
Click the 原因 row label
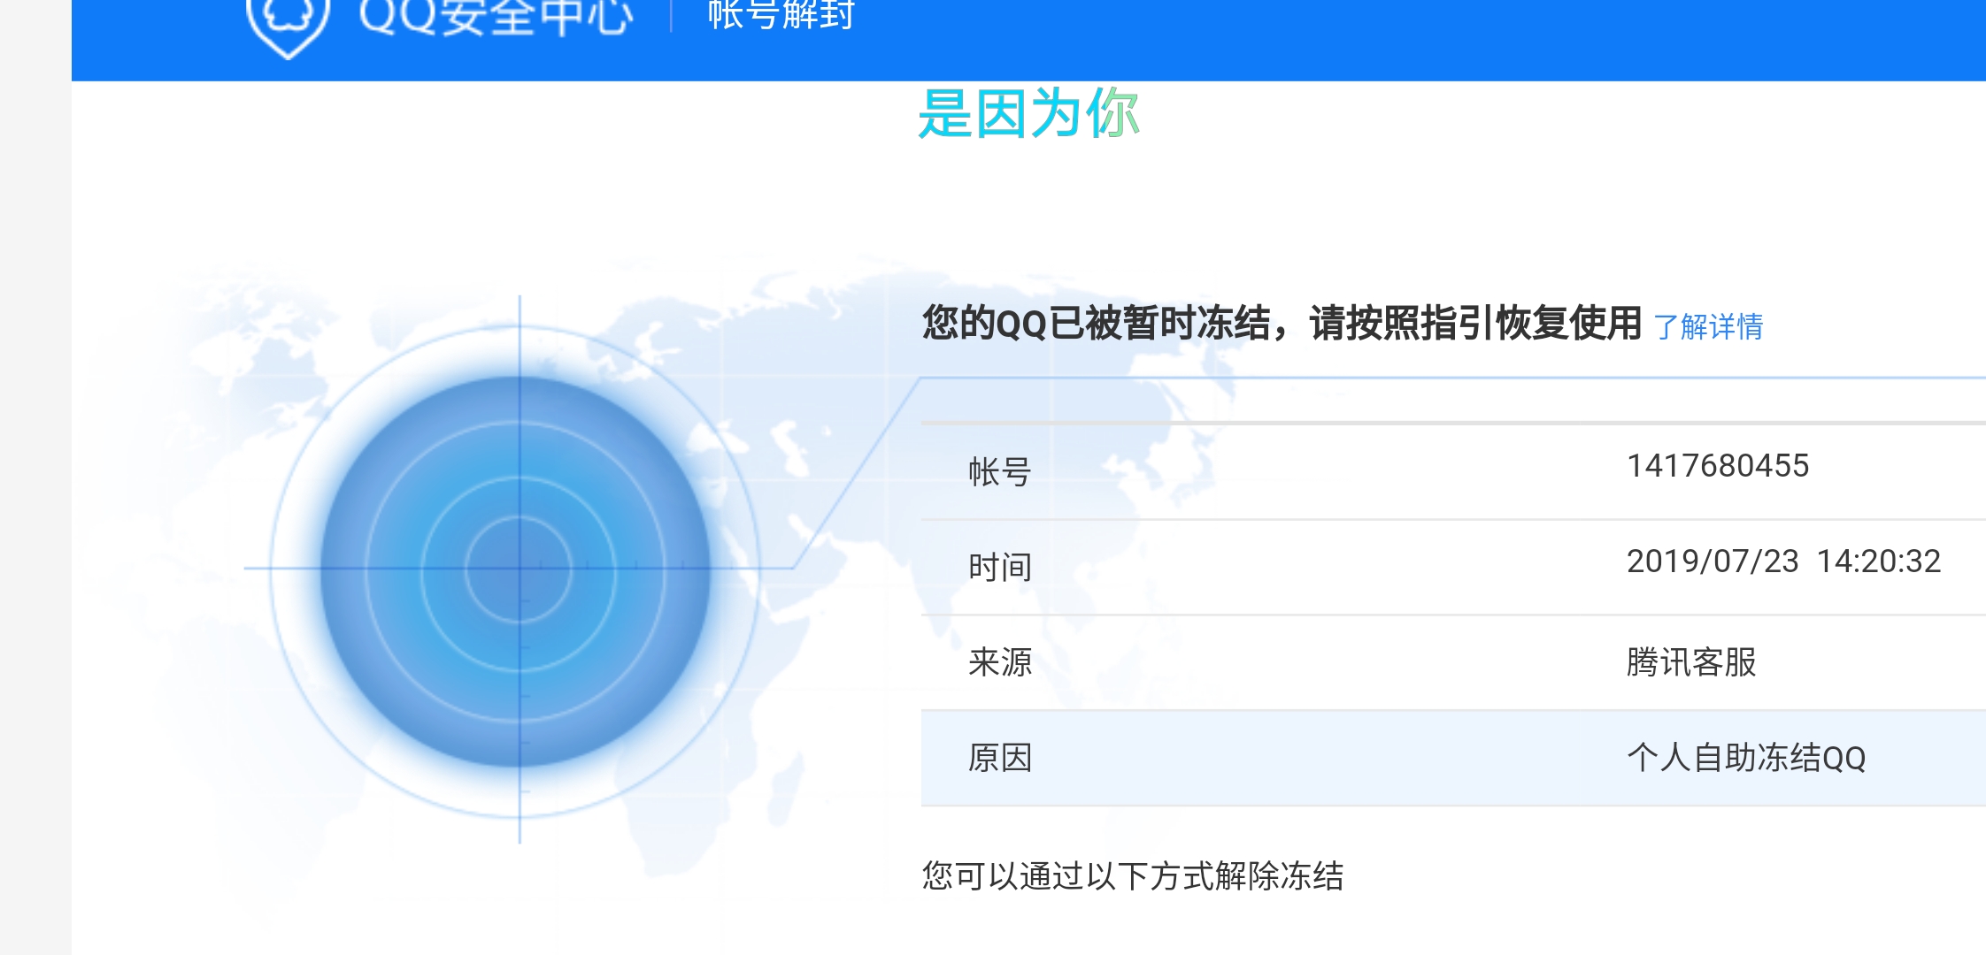[1000, 758]
